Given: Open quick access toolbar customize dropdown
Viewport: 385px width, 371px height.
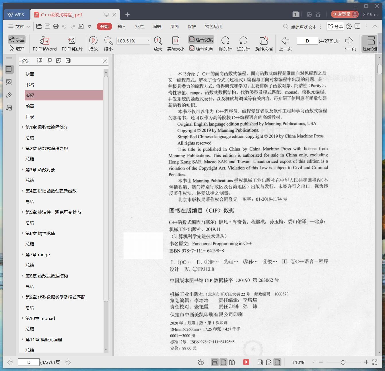Looking at the screenshot, I should click(90, 26).
